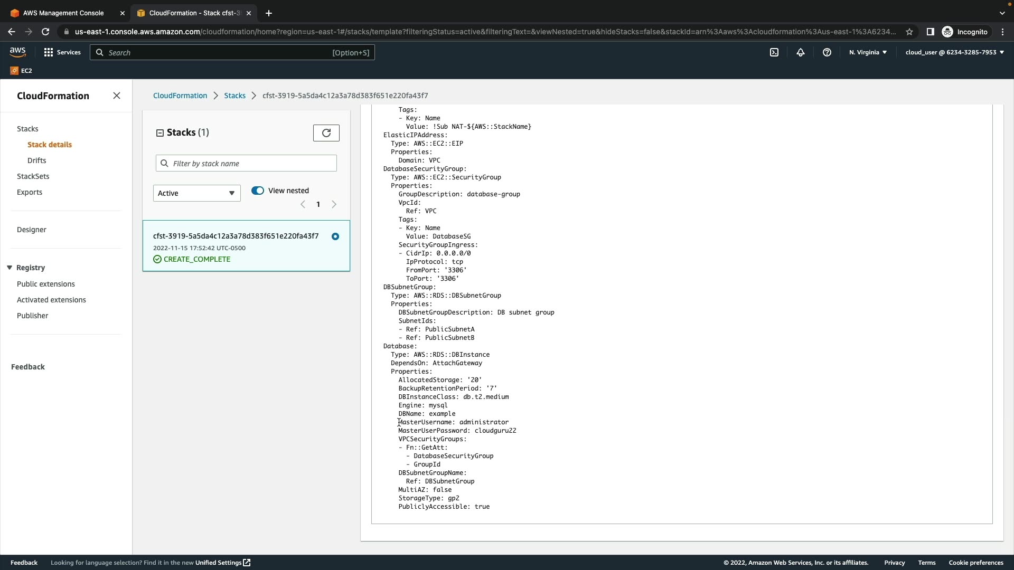Select the cfst-3919 stack radio button
The height and width of the screenshot is (570, 1014).
[x=335, y=236]
